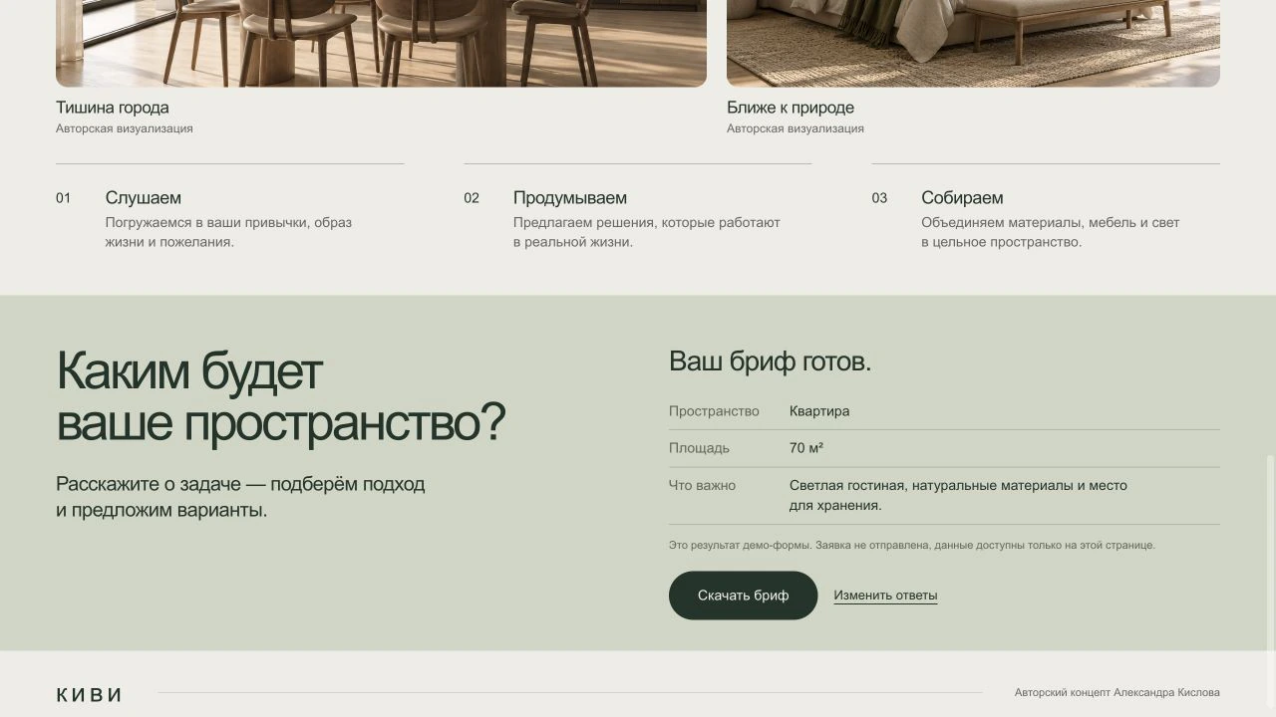Click the Предлагаем решения description
This screenshot has height=717, width=1276.
click(647, 232)
